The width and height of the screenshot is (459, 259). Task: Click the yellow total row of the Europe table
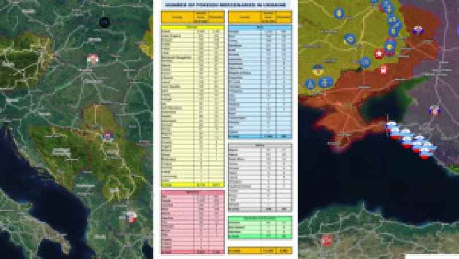(x=192, y=184)
